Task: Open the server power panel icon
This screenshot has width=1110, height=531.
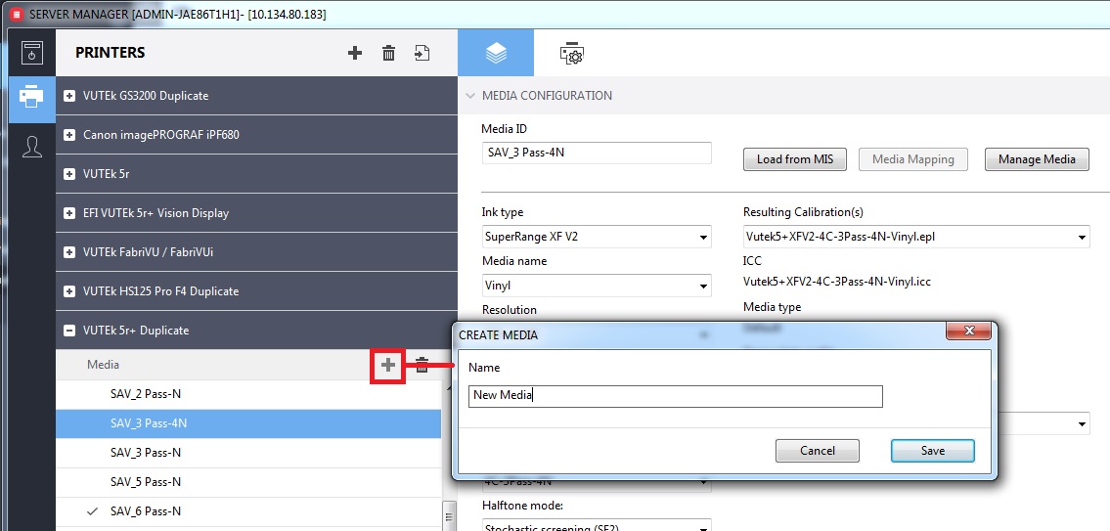Action: tap(32, 53)
